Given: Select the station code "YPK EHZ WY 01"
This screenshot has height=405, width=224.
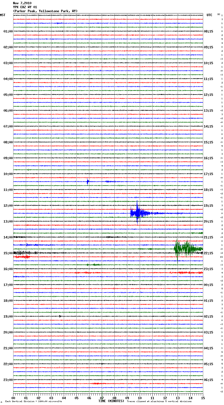Looking at the screenshot, I should pyautogui.click(x=25, y=7).
